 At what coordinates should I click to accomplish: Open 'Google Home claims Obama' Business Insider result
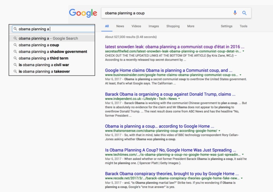click(x=168, y=70)
